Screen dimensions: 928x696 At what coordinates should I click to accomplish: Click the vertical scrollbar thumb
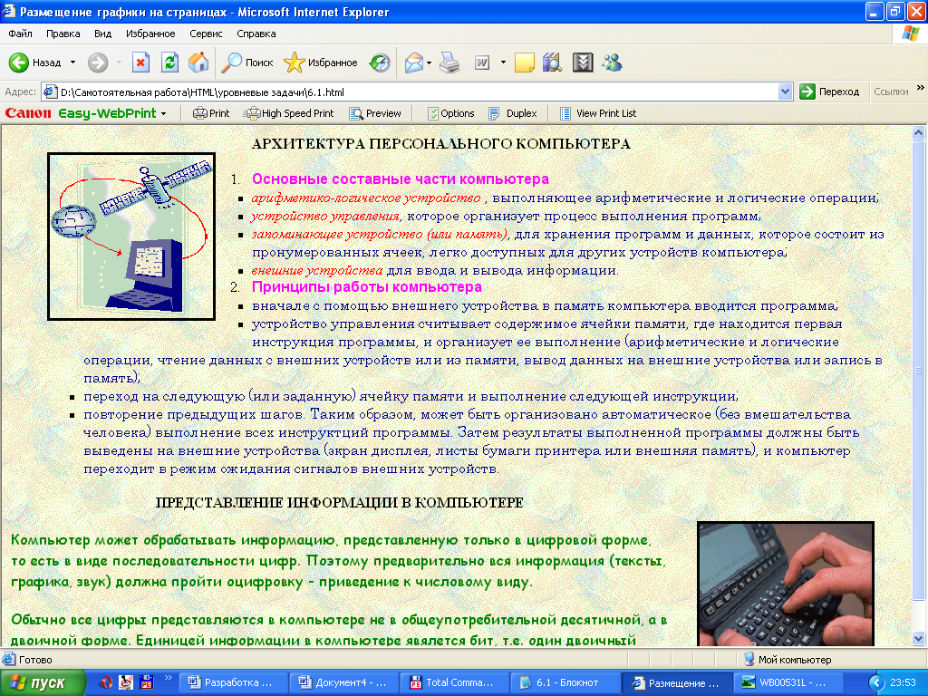coord(919,371)
